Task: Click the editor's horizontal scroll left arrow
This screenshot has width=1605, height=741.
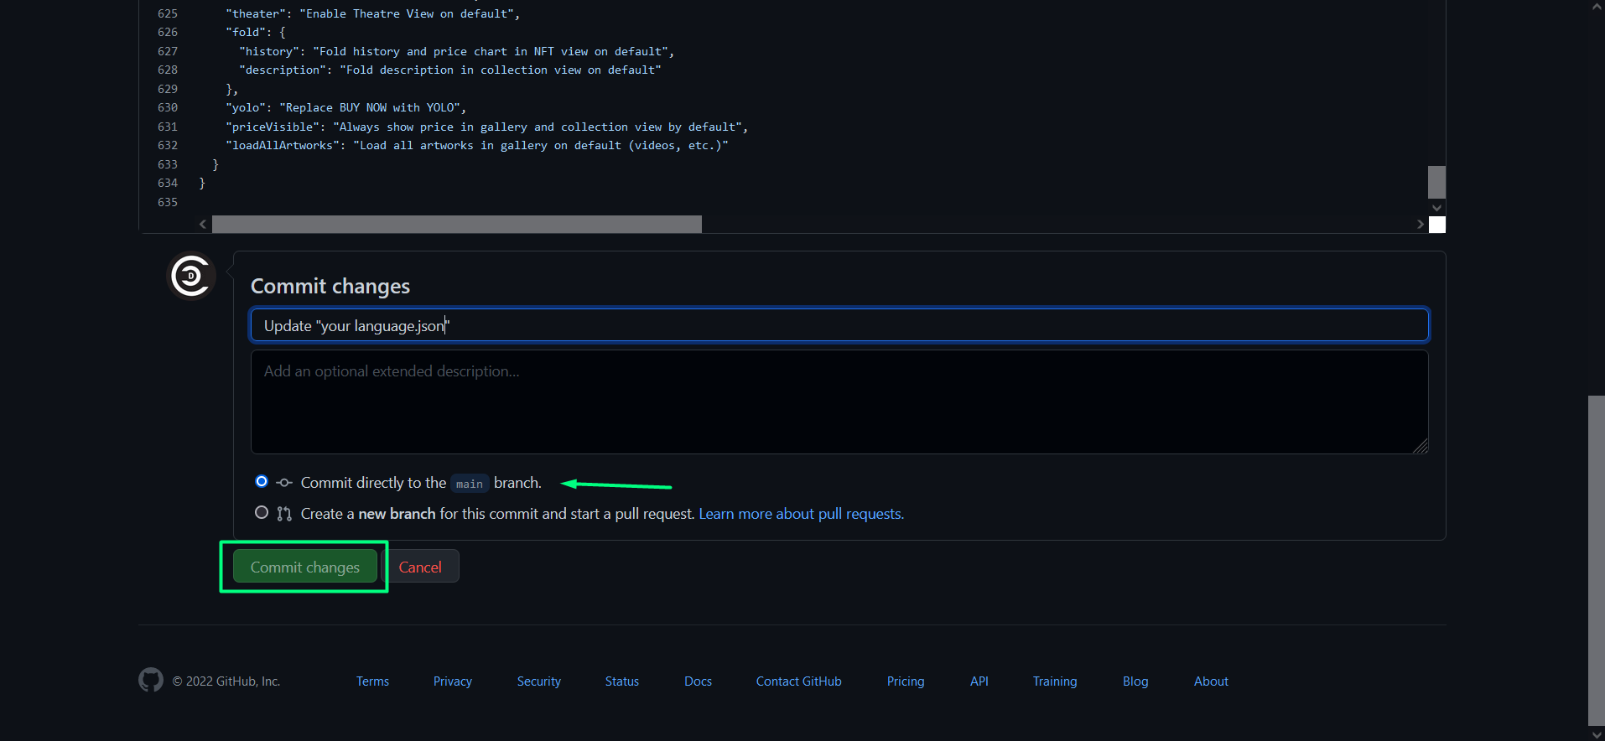Action: click(x=203, y=225)
